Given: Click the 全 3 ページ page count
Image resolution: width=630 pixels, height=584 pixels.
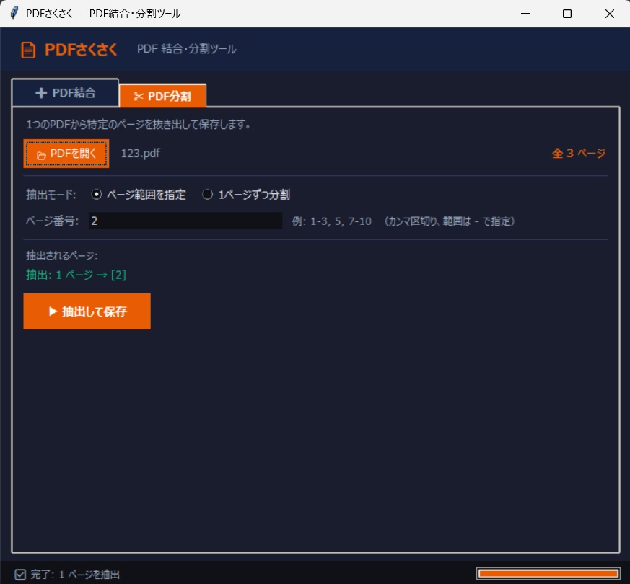Looking at the screenshot, I should pos(579,153).
